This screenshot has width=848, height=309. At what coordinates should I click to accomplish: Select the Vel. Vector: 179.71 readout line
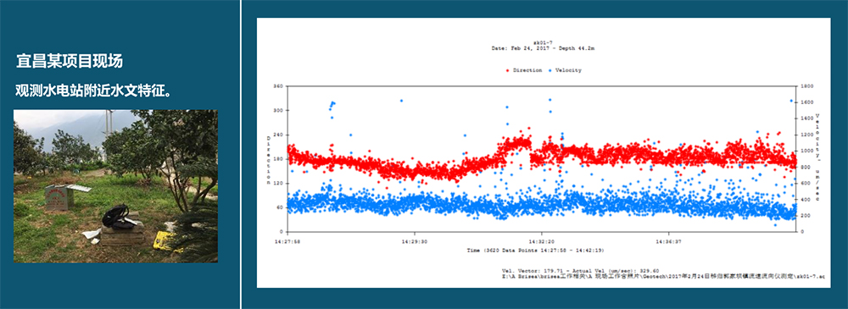coord(580,271)
